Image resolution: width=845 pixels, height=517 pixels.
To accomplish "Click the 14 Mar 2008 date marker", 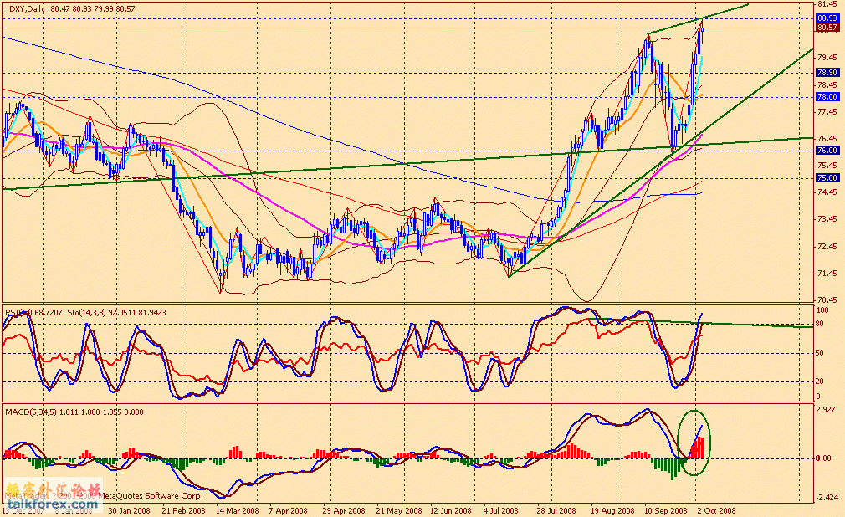I will tap(236, 509).
